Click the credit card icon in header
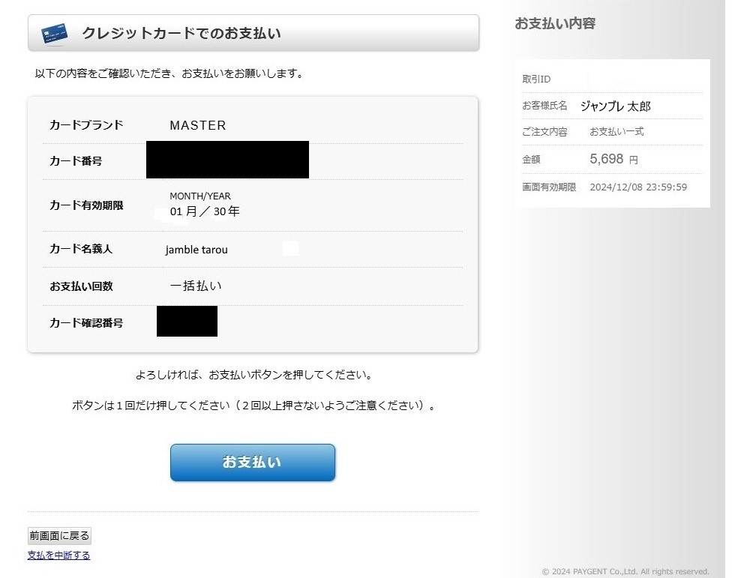 54,33
